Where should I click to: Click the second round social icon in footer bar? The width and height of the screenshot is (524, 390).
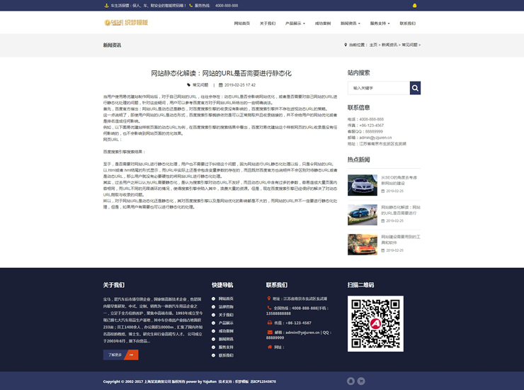pos(361,381)
